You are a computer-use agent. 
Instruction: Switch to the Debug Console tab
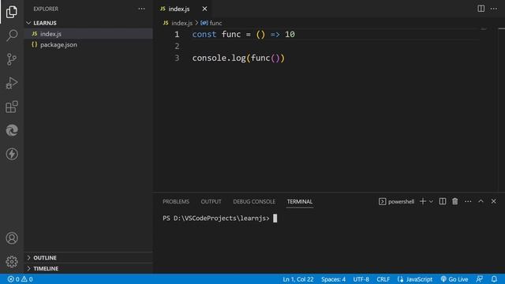pyautogui.click(x=254, y=202)
